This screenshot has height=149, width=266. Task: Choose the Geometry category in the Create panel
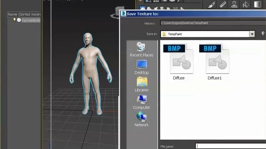142,8
